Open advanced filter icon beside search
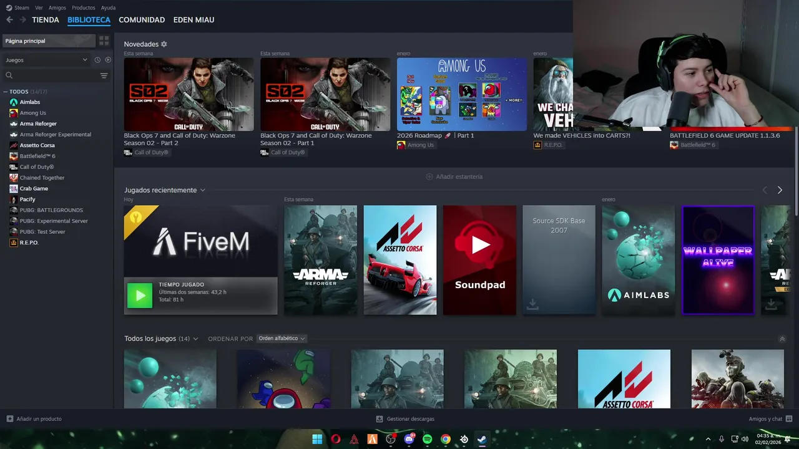Screen dimensions: 799x449 point(104,75)
